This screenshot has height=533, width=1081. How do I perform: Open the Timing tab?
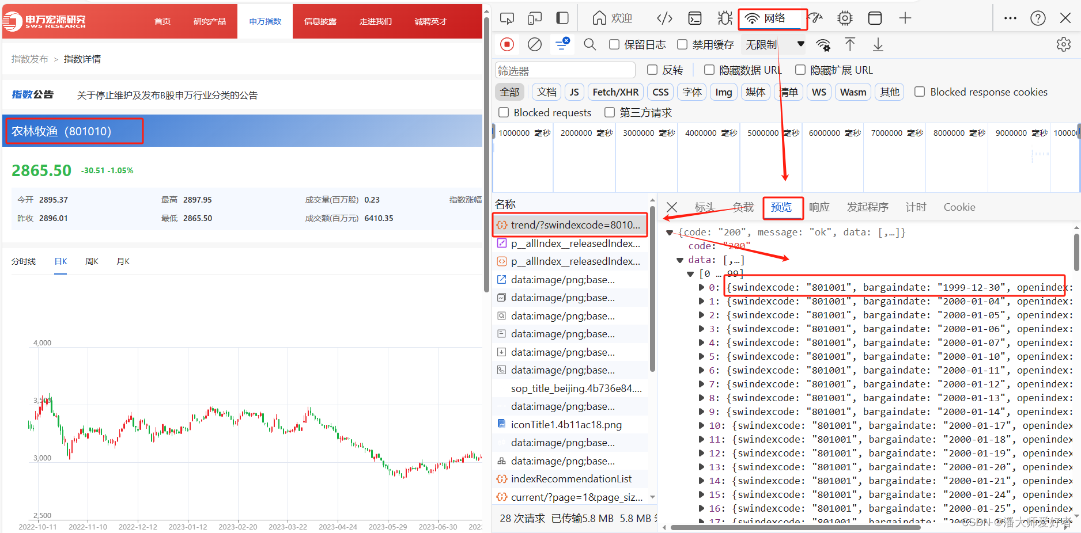(x=916, y=207)
